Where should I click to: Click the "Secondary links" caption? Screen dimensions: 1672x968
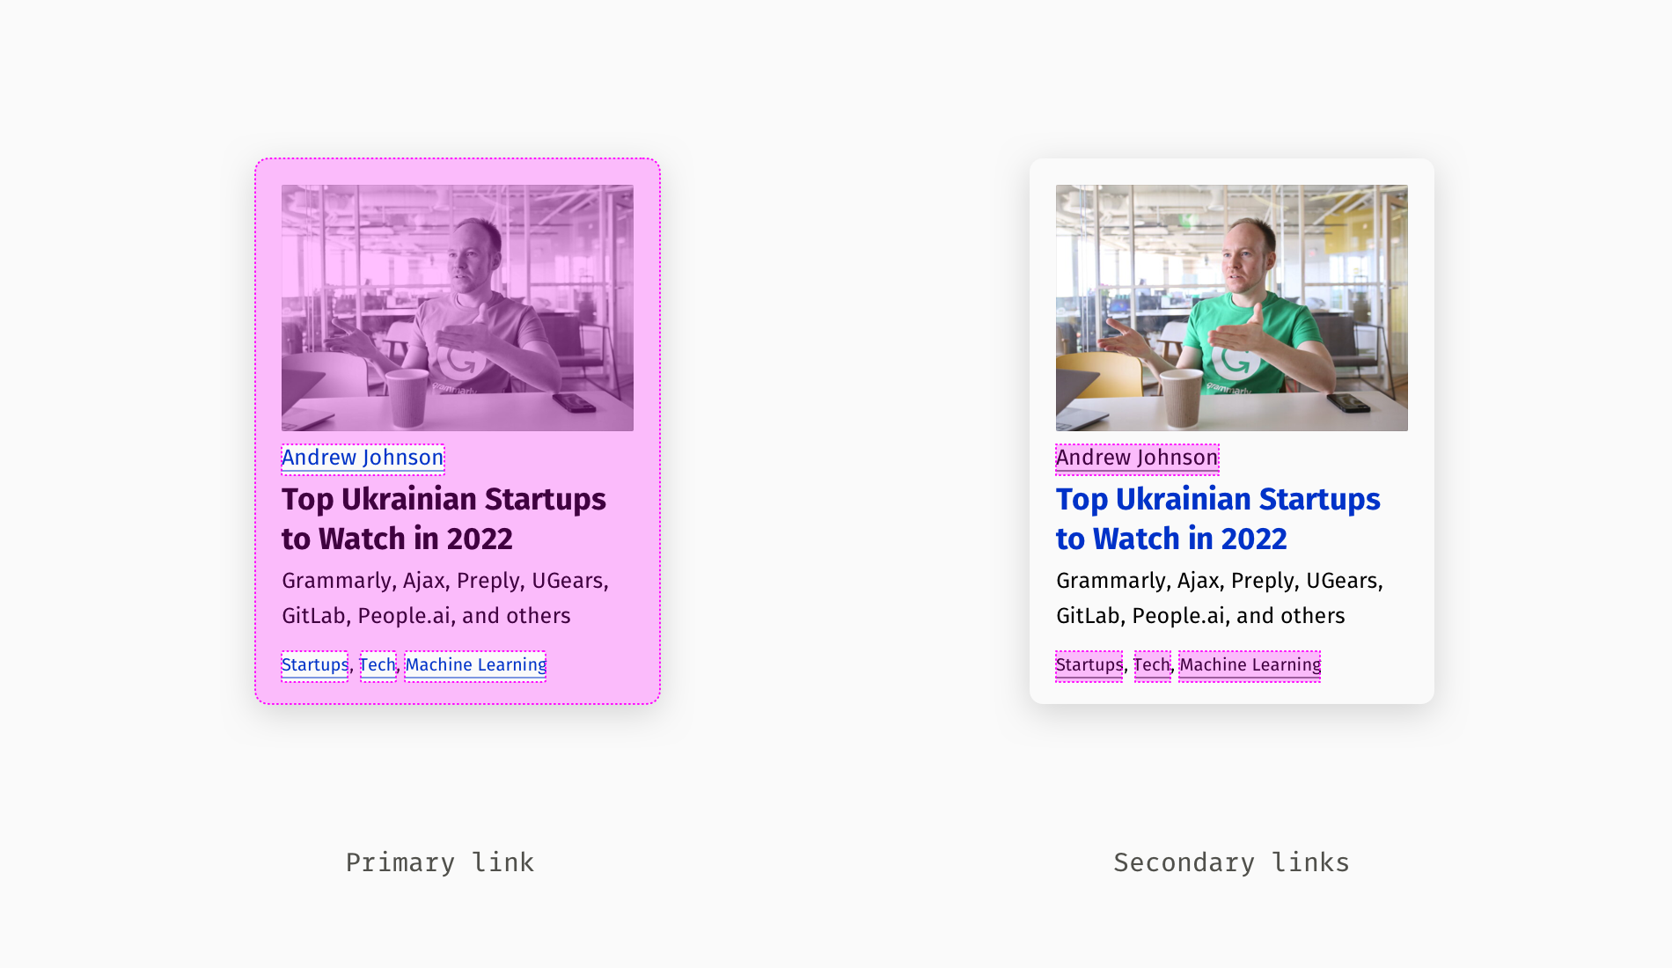(1231, 862)
